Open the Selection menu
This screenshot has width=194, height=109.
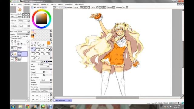coord(45,4)
